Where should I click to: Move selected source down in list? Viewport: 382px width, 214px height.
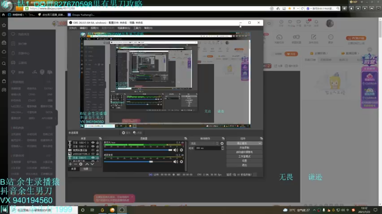pyautogui.click(x=92, y=164)
